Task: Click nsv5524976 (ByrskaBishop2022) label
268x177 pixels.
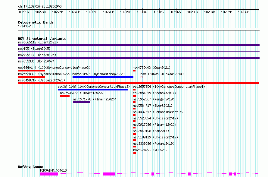Action: (99, 74)
